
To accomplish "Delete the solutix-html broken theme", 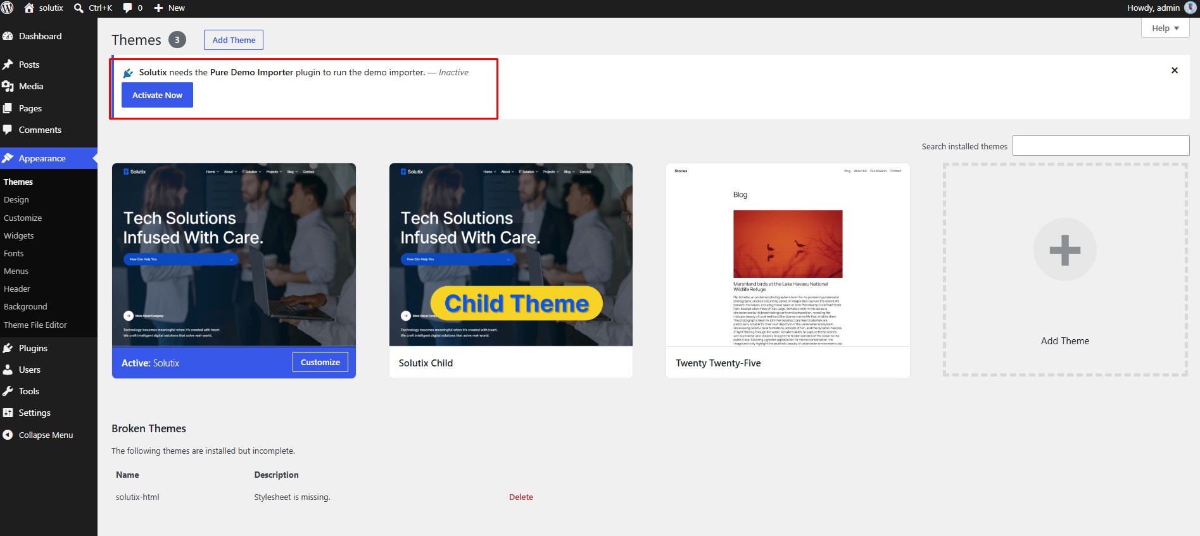I will tap(521, 497).
